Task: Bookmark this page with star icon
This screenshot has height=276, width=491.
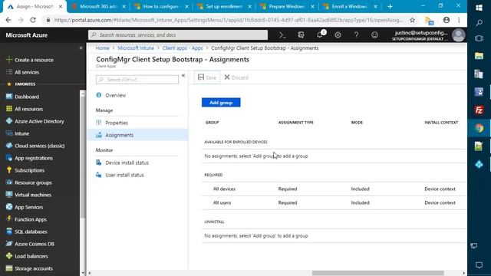Action: (x=413, y=20)
